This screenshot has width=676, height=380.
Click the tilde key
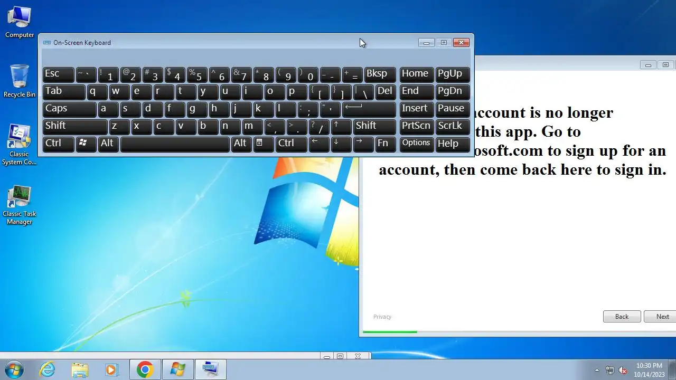(x=86, y=74)
